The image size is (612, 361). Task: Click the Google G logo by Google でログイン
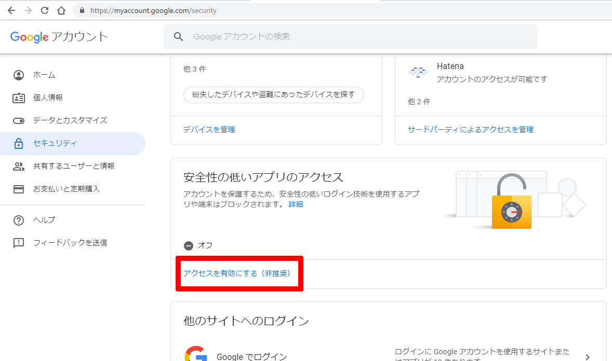[x=196, y=354]
